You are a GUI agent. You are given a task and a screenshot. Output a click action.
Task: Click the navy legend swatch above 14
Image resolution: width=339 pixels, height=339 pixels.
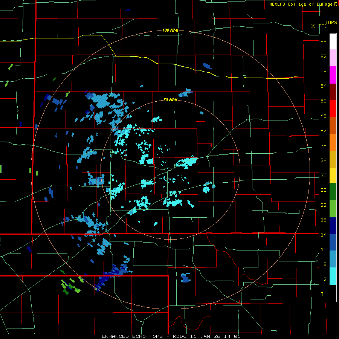click(333, 226)
